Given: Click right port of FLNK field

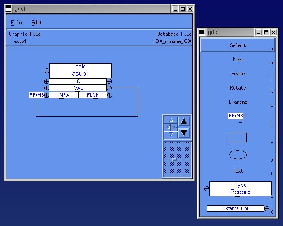Looking at the screenshot, I should tap(109, 95).
